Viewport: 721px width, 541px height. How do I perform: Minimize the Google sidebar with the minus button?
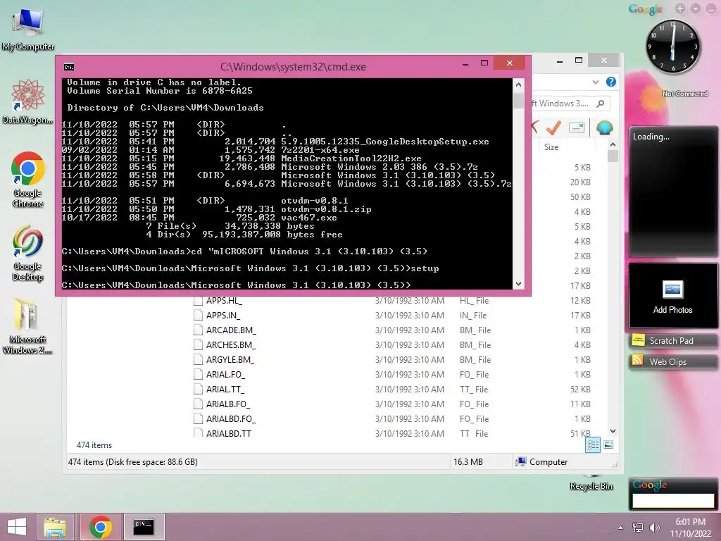point(711,8)
